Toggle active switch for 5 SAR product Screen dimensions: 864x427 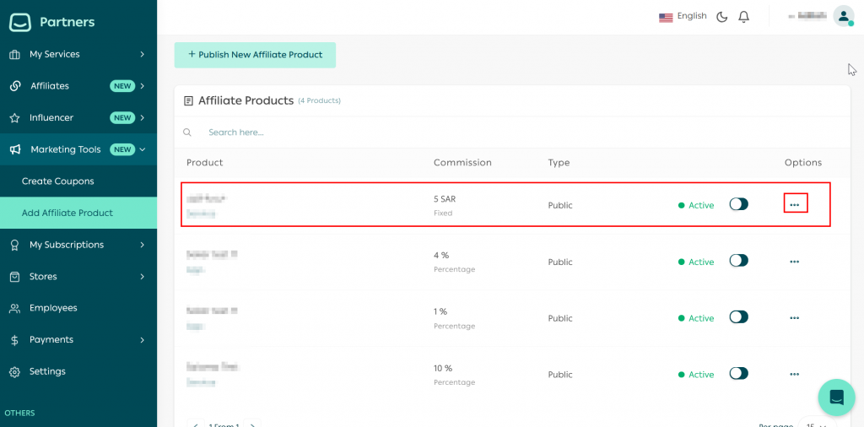coord(738,204)
